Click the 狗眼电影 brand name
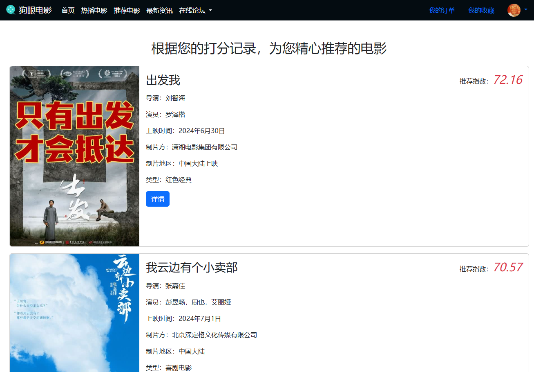 [35, 10]
